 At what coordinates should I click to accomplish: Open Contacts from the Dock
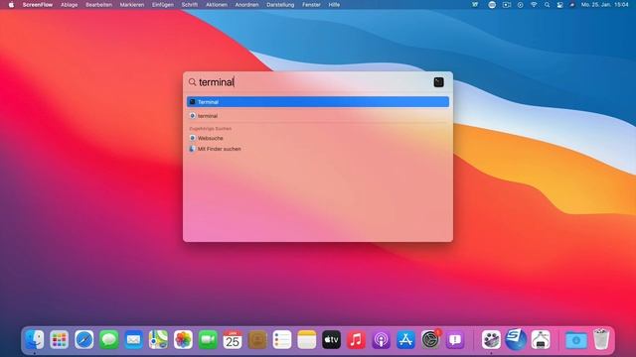pyautogui.click(x=257, y=339)
